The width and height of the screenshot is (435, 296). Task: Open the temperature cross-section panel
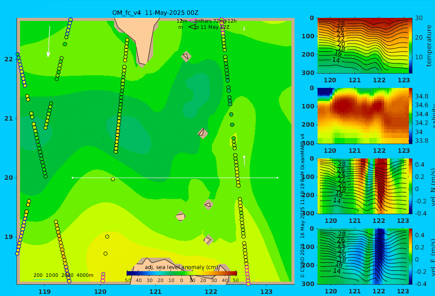pos(362,46)
